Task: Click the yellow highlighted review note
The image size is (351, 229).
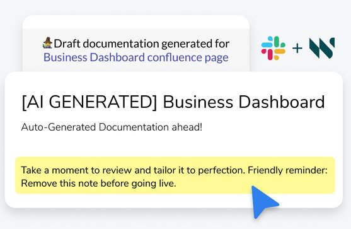Action: [175, 175]
